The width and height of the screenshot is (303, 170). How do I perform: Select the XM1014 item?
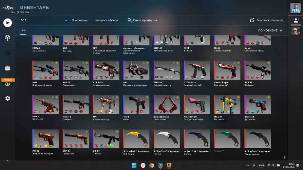(x=167, y=70)
